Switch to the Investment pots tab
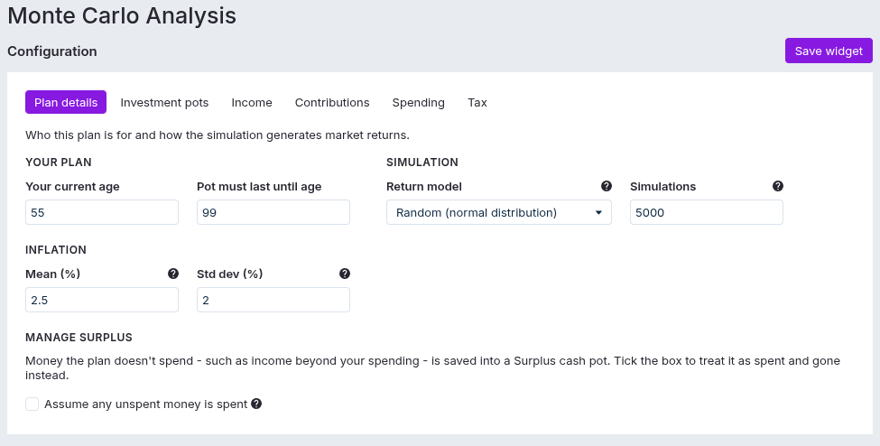880x446 pixels. (164, 102)
